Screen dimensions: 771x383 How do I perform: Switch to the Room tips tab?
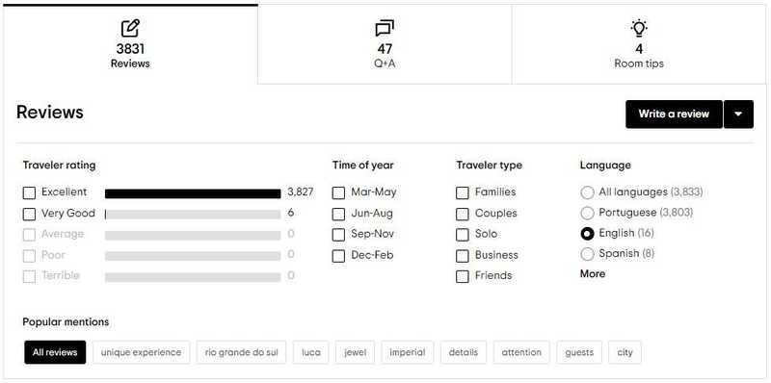click(x=639, y=44)
